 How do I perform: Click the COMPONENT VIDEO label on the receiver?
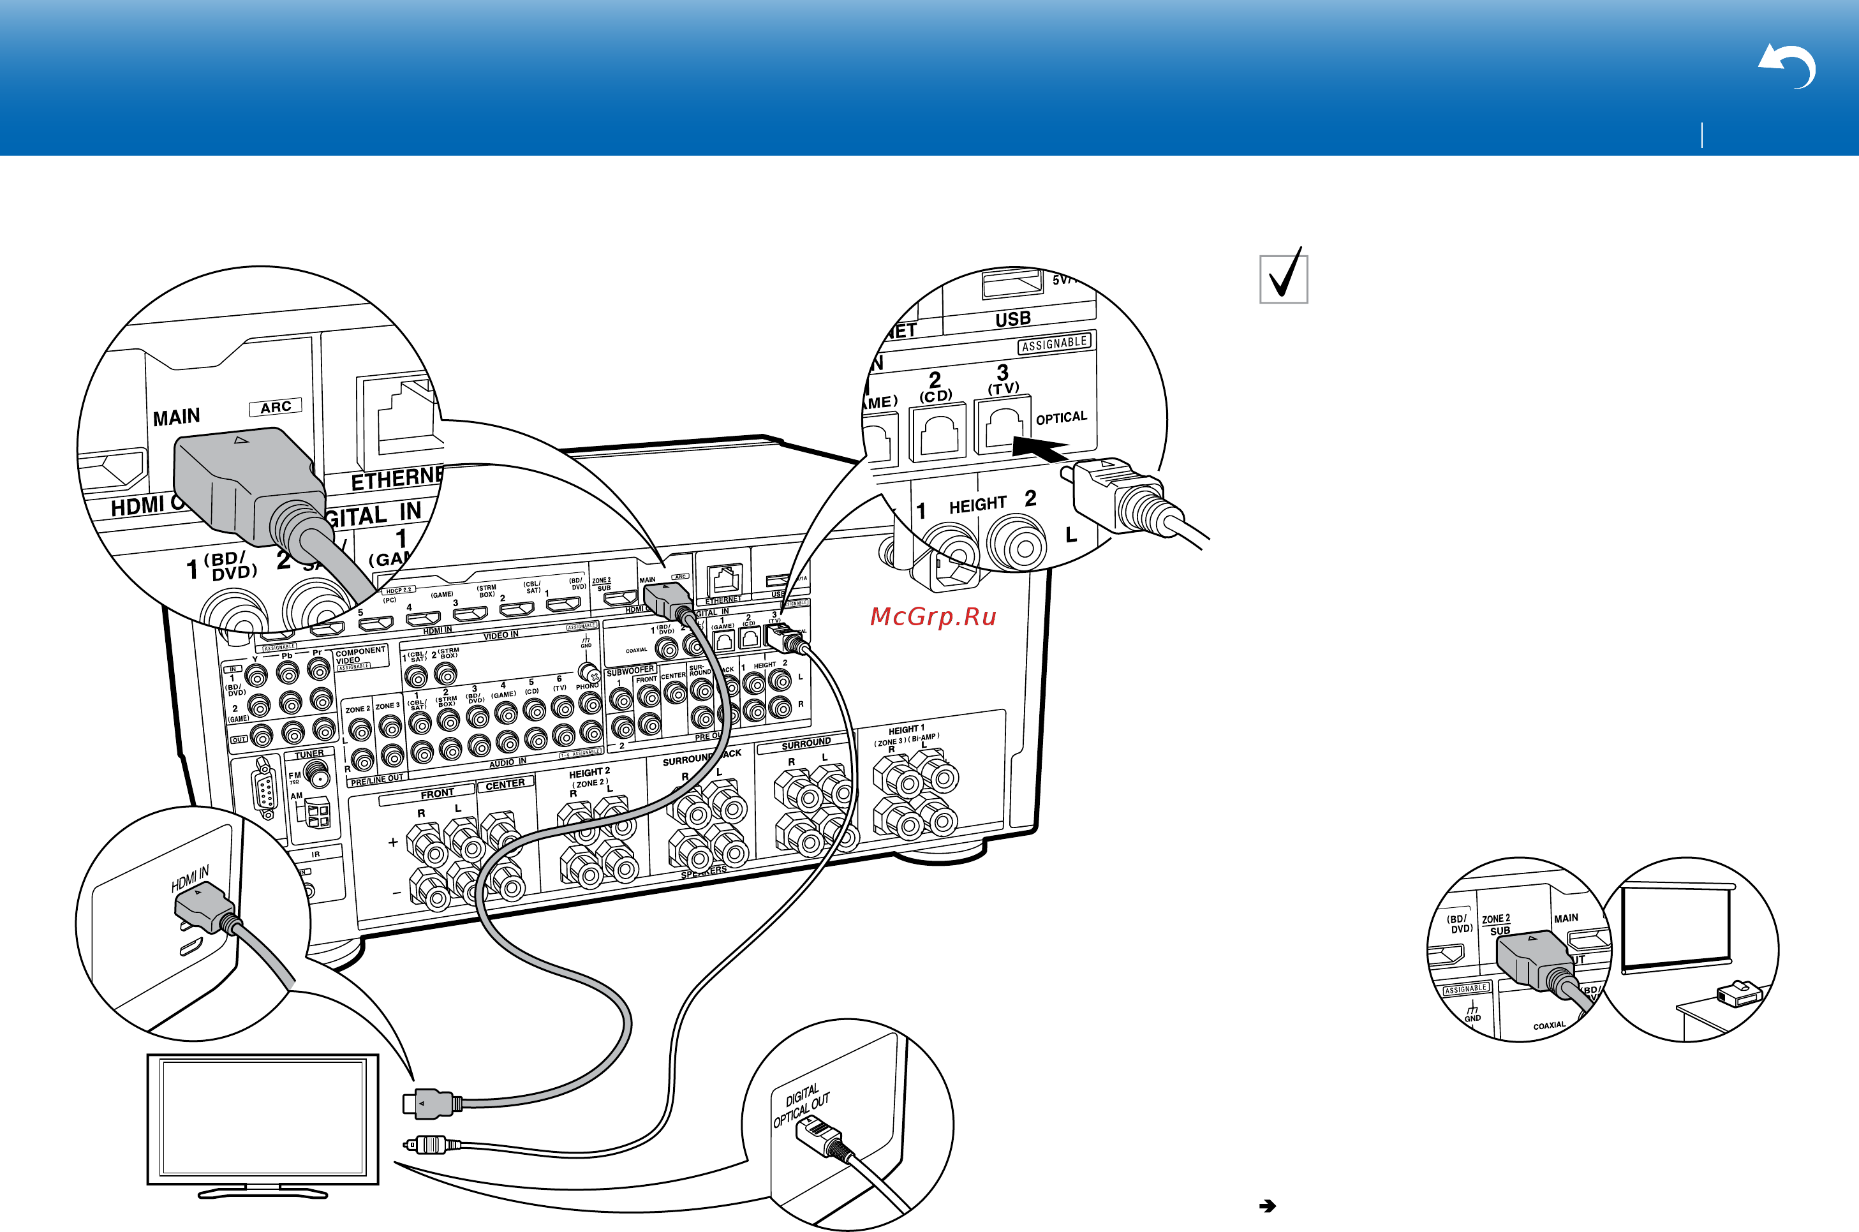tap(360, 655)
